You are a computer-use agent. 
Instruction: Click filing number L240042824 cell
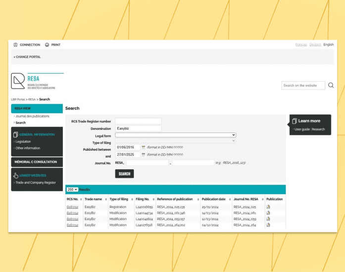pos(144,219)
